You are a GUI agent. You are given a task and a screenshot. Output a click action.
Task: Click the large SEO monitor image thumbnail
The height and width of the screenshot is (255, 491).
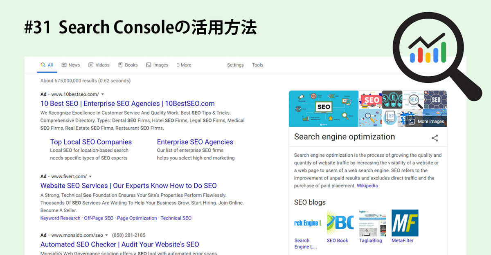point(323,109)
